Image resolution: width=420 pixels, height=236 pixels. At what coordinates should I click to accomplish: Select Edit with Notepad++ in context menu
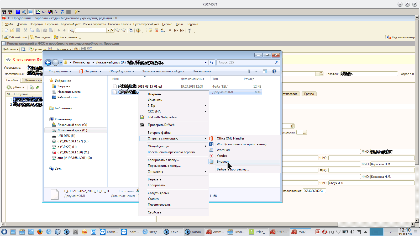[174, 117]
